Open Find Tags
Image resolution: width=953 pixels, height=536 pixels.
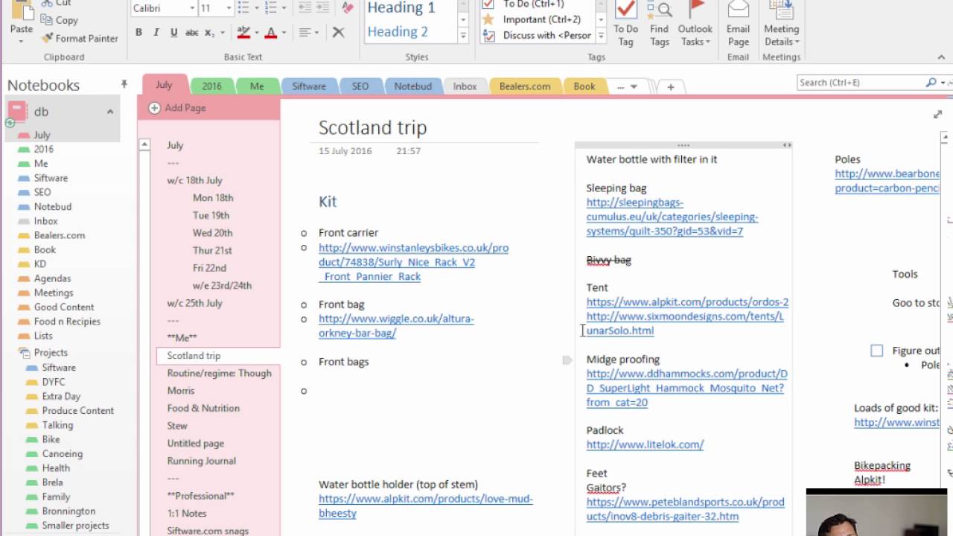tap(659, 23)
